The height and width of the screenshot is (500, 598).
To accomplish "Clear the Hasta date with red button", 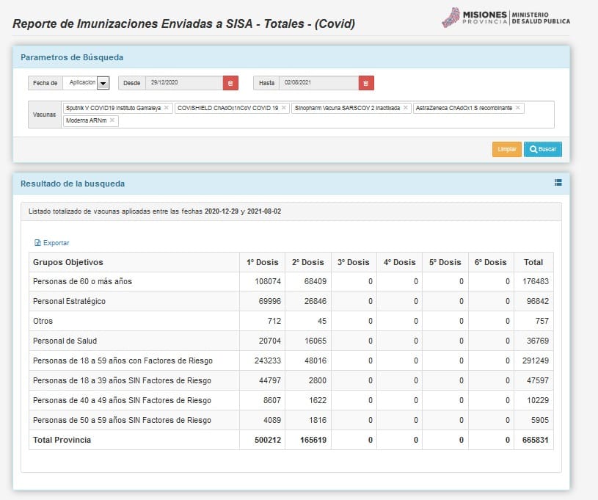I will pos(366,83).
